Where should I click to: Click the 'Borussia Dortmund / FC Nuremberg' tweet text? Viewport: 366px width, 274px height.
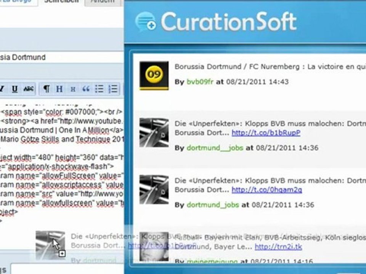270,67
